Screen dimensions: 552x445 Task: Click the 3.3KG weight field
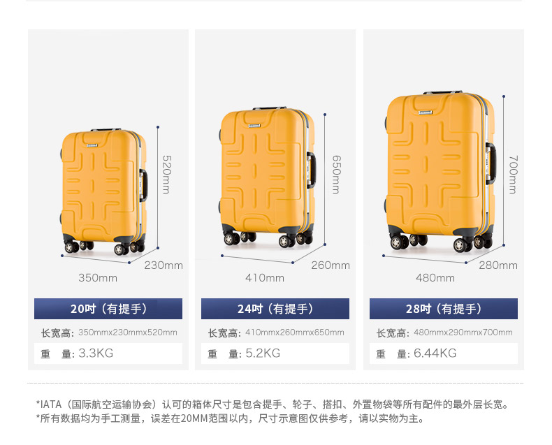tap(108, 353)
